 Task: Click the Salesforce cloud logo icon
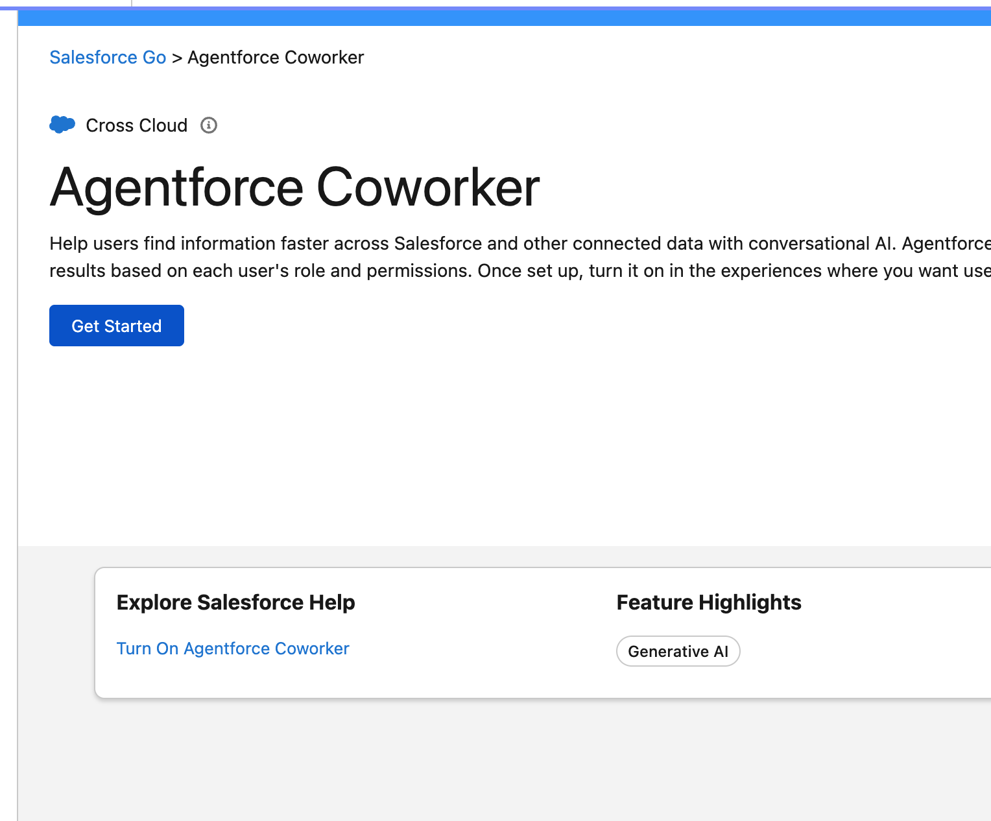(62, 125)
